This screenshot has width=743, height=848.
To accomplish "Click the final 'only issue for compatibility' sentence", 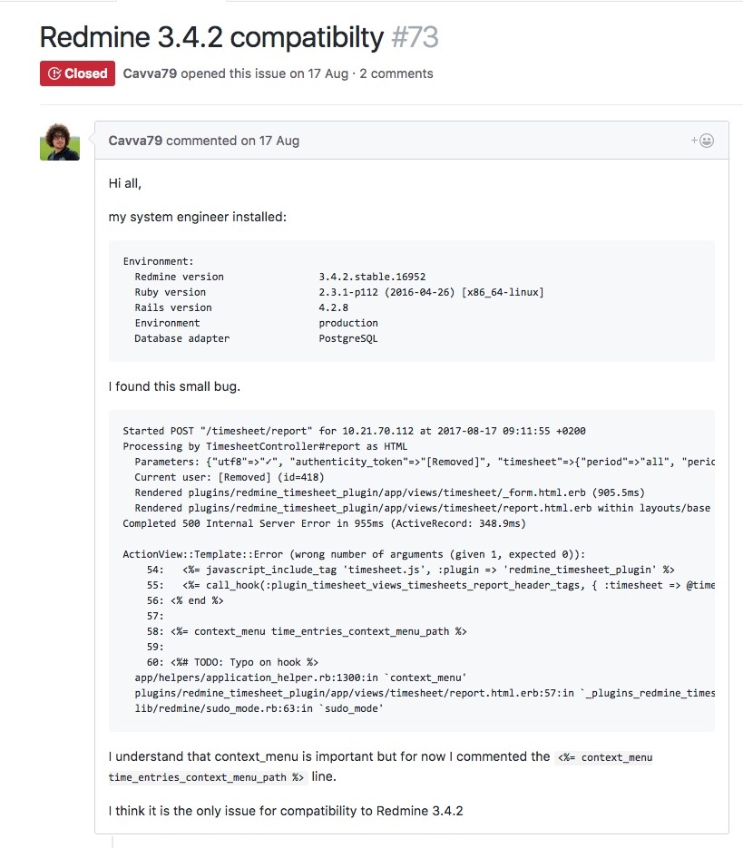I will (285, 810).
